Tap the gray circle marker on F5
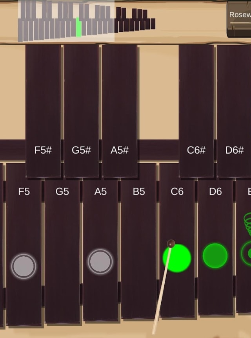 [24, 266]
